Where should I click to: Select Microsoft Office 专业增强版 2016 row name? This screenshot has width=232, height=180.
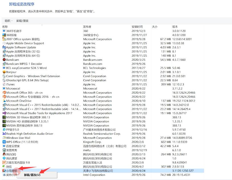(x=33, y=97)
